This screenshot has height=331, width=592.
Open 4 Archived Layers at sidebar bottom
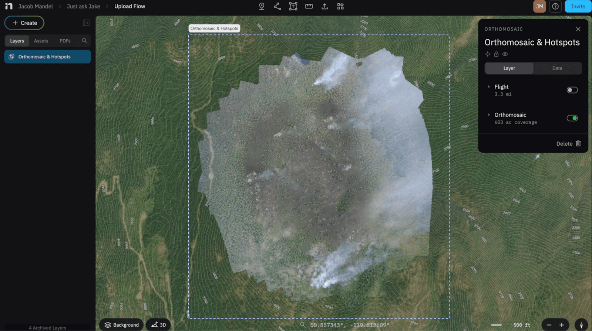coord(47,328)
